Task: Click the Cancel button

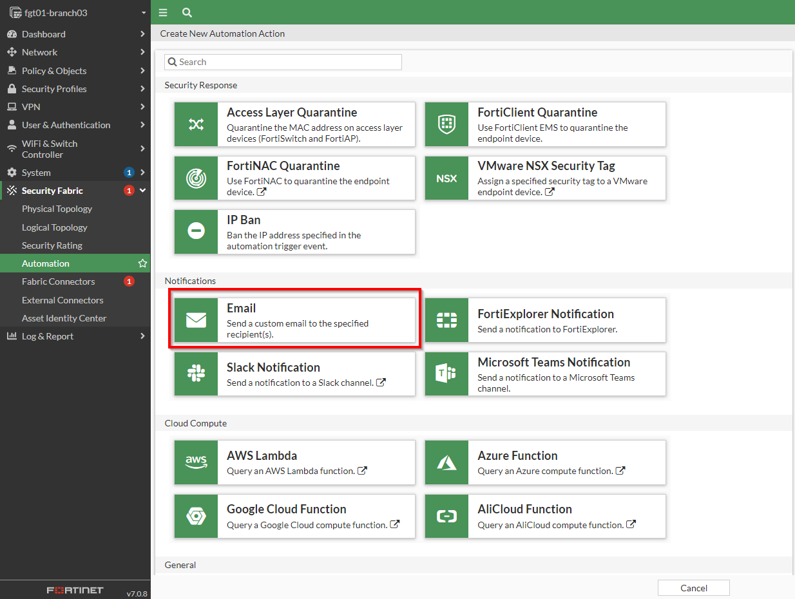Action: 693,587
